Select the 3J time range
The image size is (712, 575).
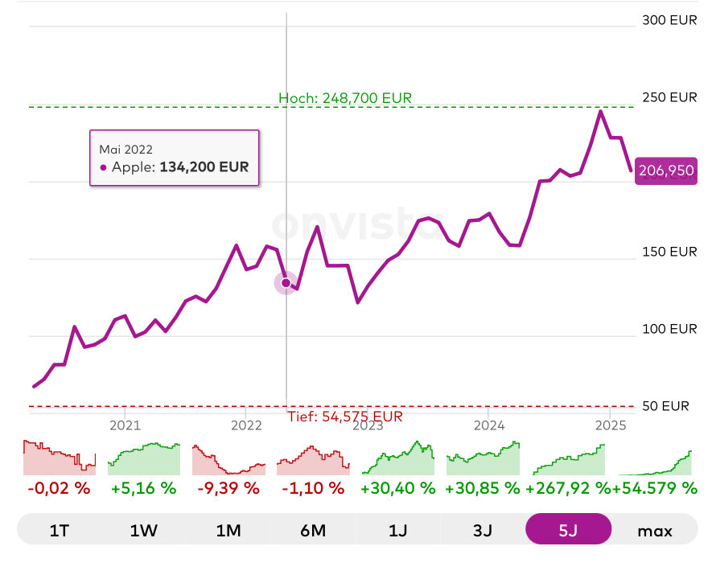(x=483, y=530)
